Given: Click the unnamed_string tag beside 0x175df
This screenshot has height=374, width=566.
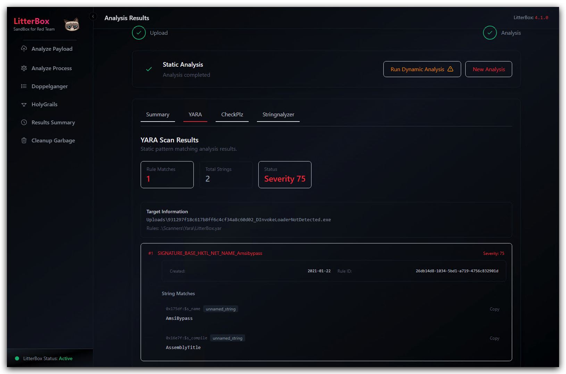Looking at the screenshot, I should 220,309.
